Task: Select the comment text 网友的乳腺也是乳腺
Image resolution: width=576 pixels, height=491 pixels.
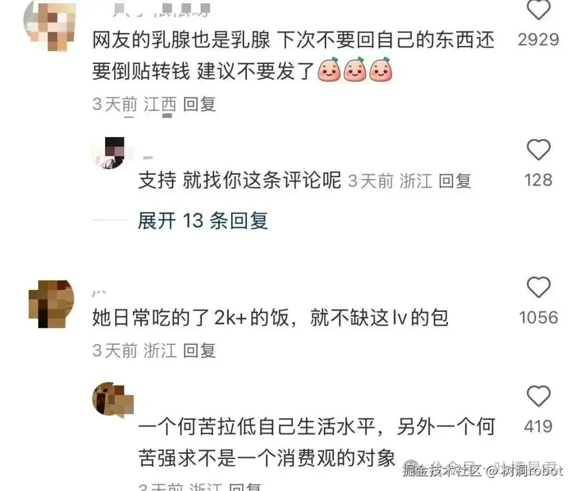Action: click(x=181, y=39)
